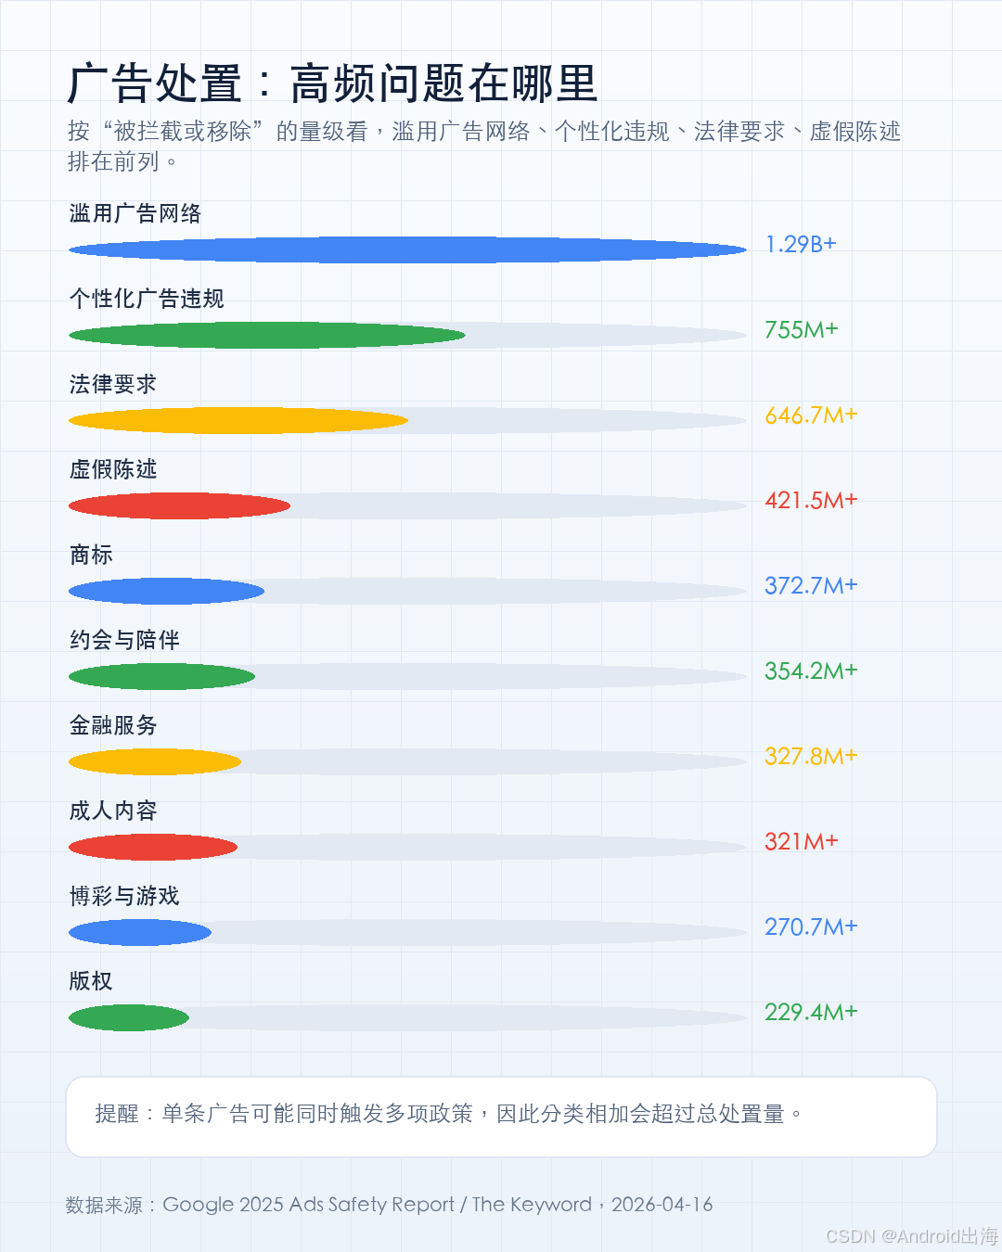1002x1252 pixels.
Task: Click the green 个性化广告违规 bar
Action: 267,335
